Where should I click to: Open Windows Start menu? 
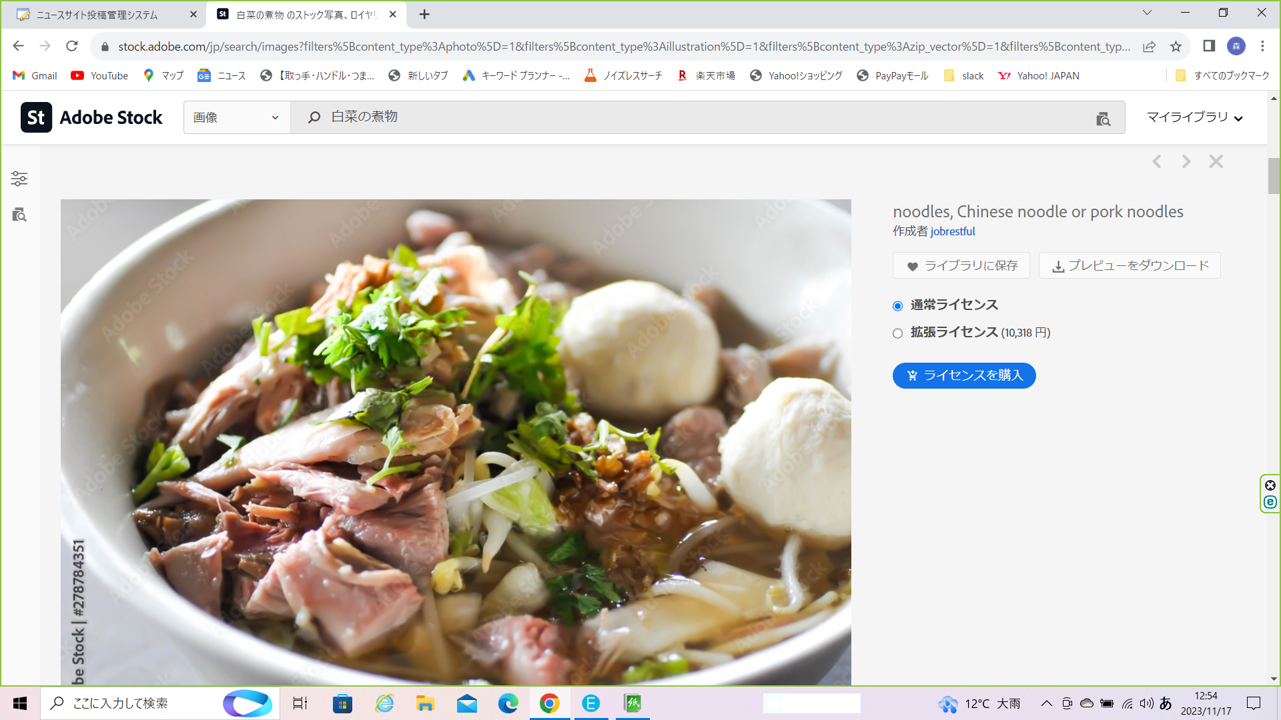pyautogui.click(x=20, y=703)
